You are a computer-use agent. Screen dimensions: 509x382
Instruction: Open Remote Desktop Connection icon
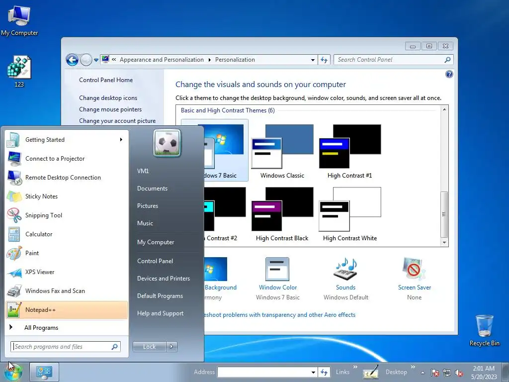point(14,178)
